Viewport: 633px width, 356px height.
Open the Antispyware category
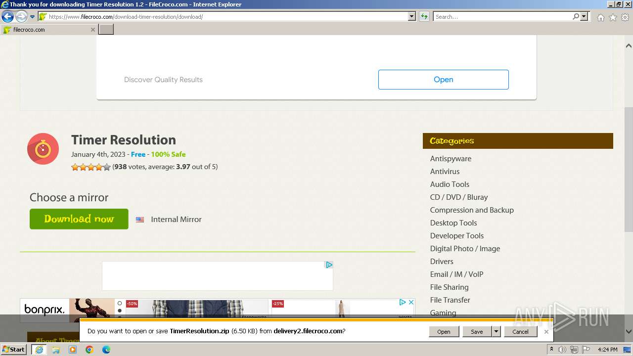(x=451, y=159)
